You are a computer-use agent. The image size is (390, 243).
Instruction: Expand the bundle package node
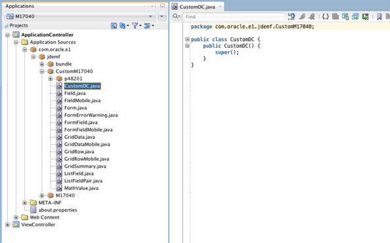pos(42,64)
